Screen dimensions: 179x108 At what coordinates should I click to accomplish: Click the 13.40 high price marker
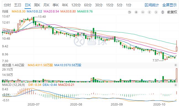pyautogui.click(x=42, y=17)
